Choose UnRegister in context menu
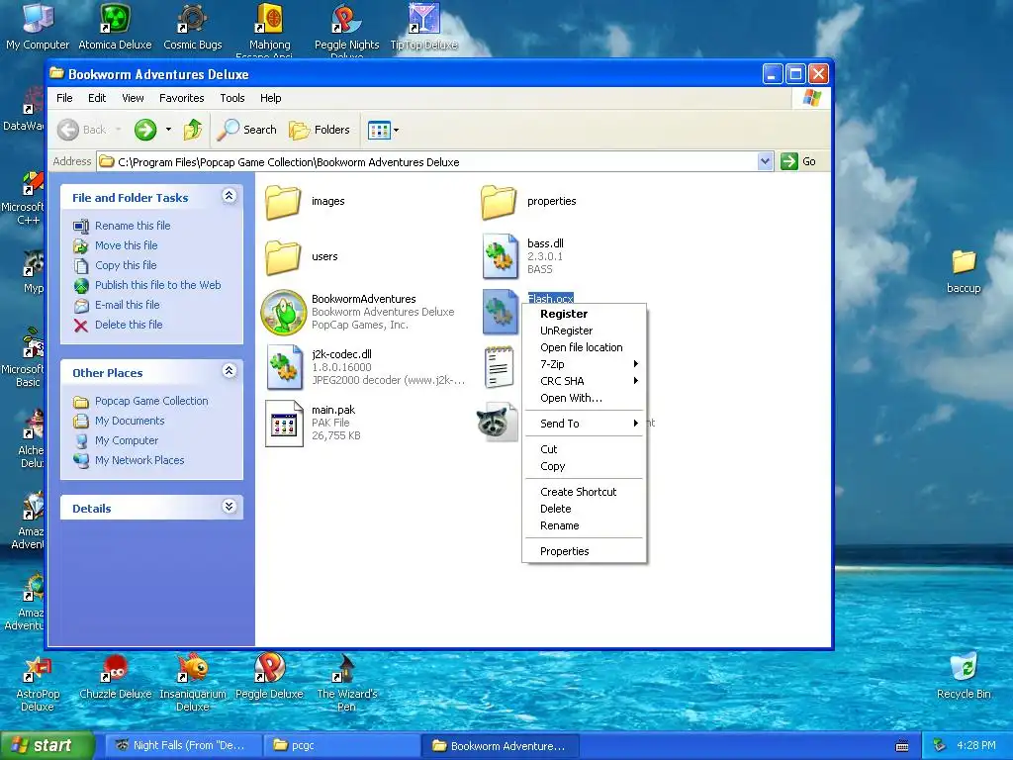This screenshot has height=760, width=1013. click(x=584, y=331)
